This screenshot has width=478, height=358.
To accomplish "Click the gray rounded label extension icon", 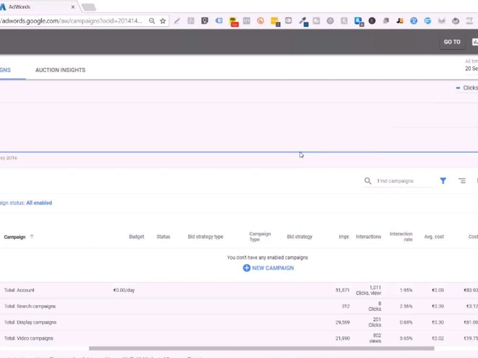I will point(288,21).
